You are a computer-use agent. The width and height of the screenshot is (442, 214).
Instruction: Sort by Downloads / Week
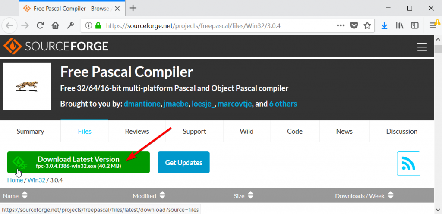coord(364,195)
